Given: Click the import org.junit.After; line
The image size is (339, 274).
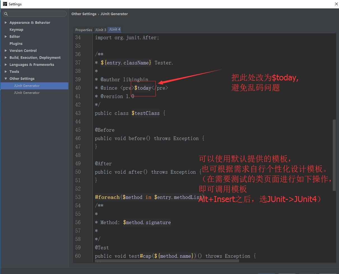Looking at the screenshot, I should (x=127, y=38).
